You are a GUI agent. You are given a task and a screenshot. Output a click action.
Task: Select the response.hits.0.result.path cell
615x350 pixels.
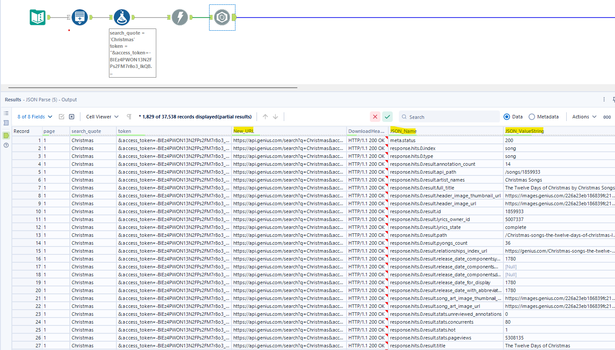pos(446,235)
